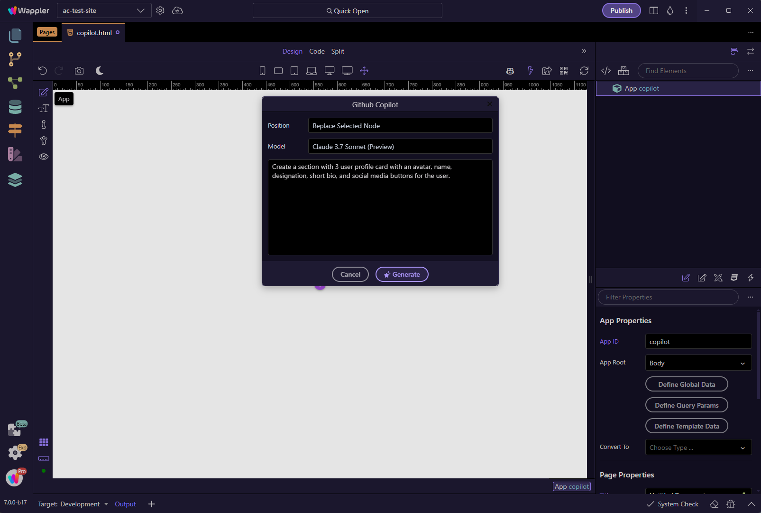Toggle the editing pencil tool in design sidebar

44,92
